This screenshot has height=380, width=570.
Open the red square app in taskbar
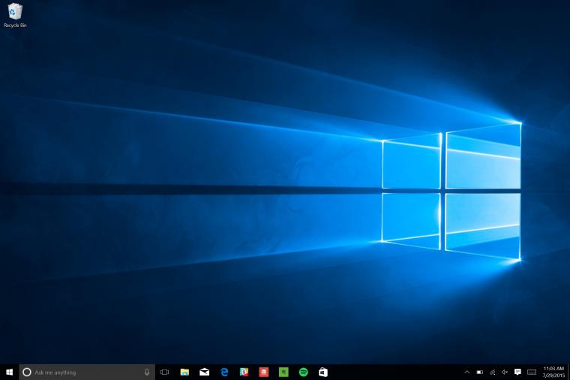tap(263, 372)
